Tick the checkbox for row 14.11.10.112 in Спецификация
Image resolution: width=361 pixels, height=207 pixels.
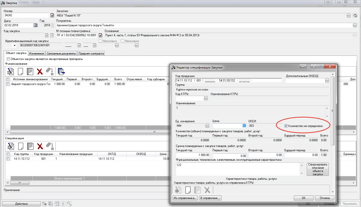(x=8, y=159)
